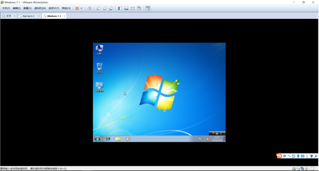Toggle Chinese/English mode 中 button
The height and width of the screenshot is (171, 319).
pyautogui.click(x=284, y=156)
